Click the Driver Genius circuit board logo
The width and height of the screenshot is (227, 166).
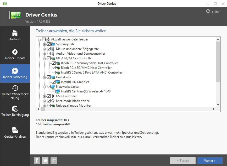tap(15, 15)
